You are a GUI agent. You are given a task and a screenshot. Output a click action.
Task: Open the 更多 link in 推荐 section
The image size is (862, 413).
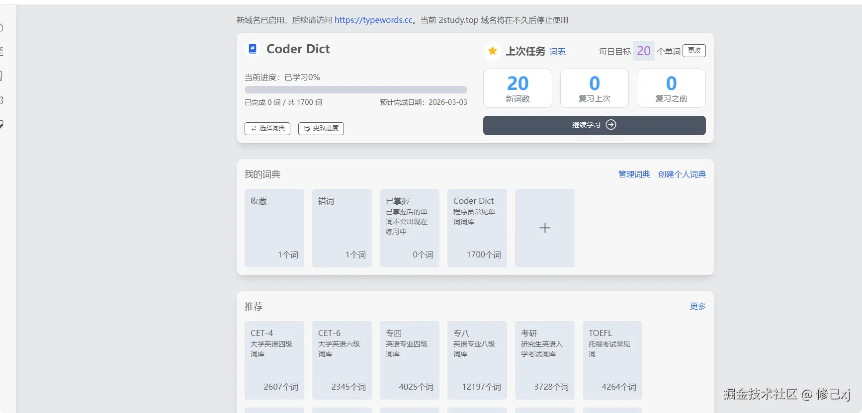pos(697,307)
